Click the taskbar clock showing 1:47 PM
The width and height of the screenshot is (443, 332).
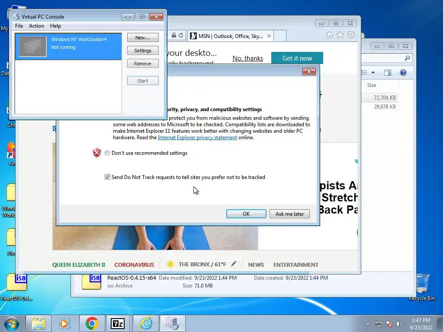pyautogui.click(x=421, y=324)
